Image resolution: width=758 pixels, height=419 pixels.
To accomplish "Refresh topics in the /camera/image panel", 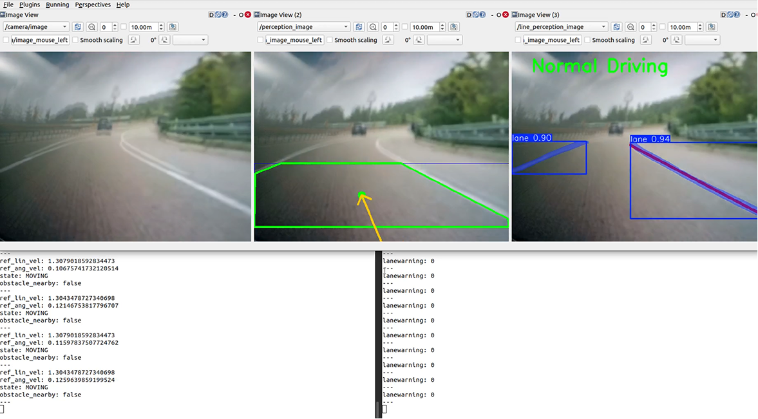I will [77, 27].
